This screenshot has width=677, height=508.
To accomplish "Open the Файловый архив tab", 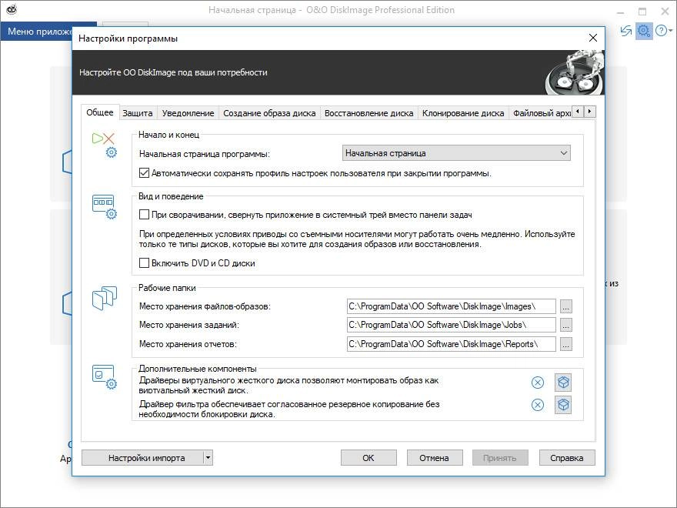I will [541, 113].
